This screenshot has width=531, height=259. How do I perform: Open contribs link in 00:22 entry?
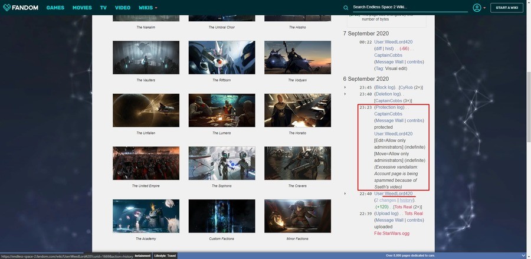point(415,62)
